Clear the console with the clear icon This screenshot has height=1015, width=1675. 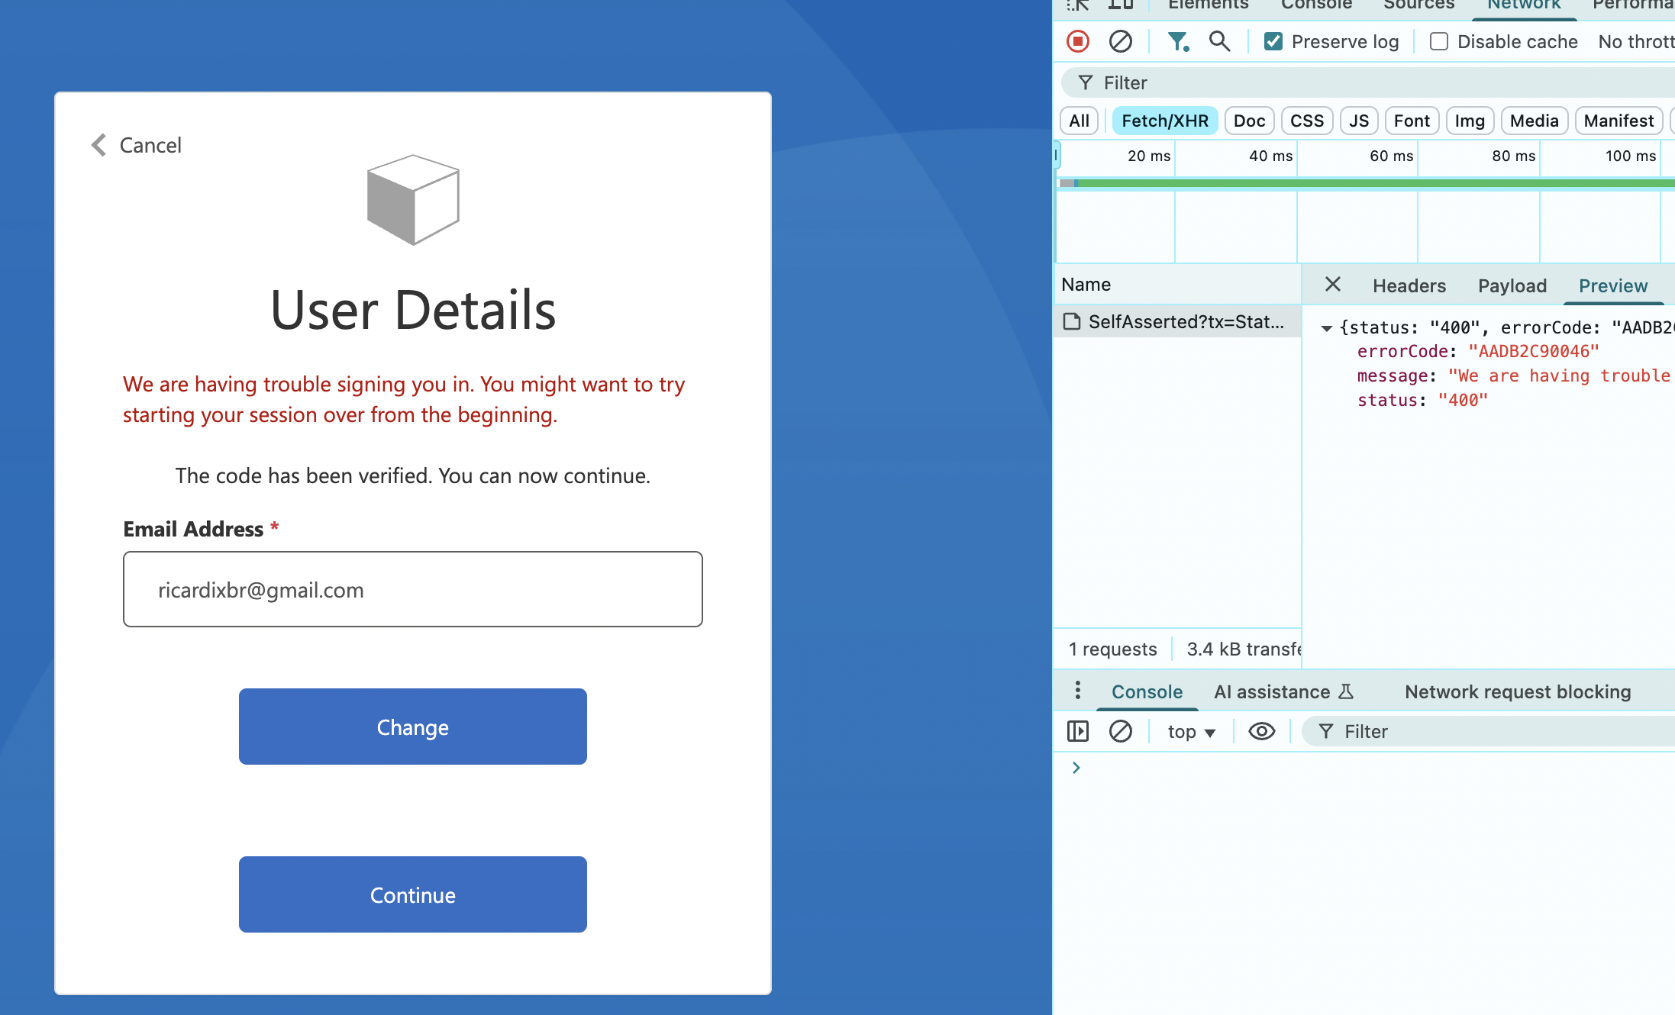click(x=1122, y=731)
